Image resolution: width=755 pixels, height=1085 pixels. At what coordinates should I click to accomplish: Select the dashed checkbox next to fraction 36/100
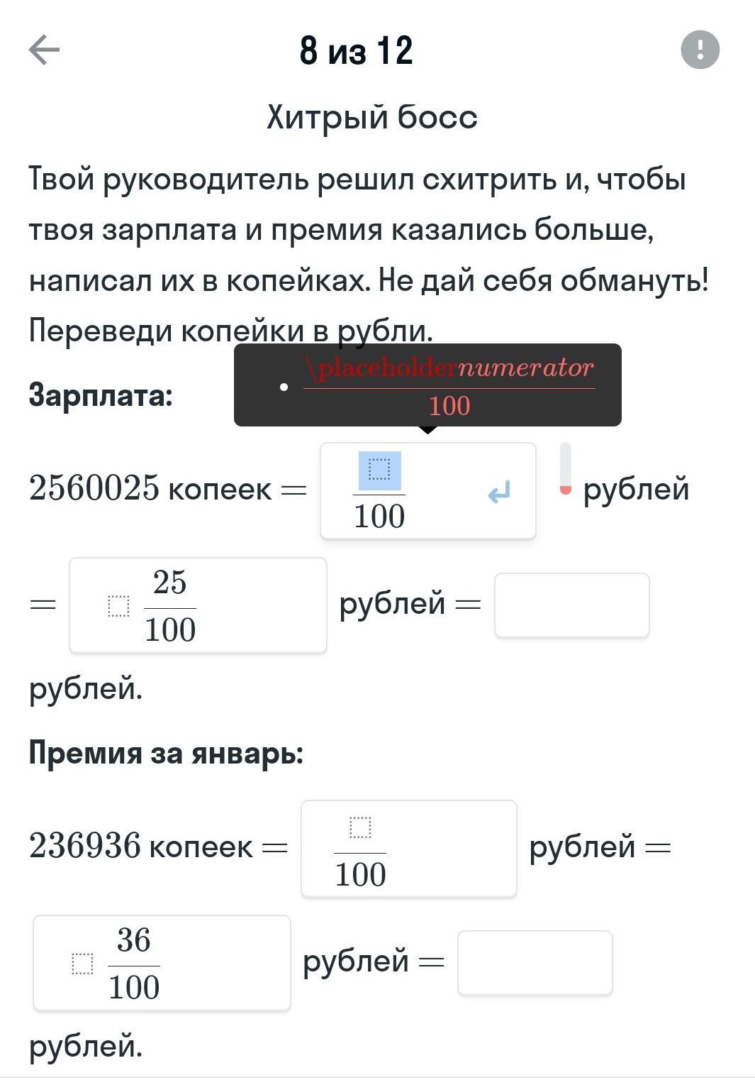tap(83, 962)
